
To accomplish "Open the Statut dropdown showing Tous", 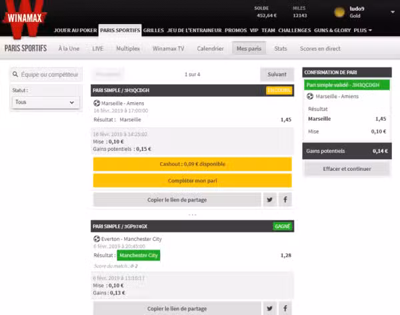I will point(45,102).
